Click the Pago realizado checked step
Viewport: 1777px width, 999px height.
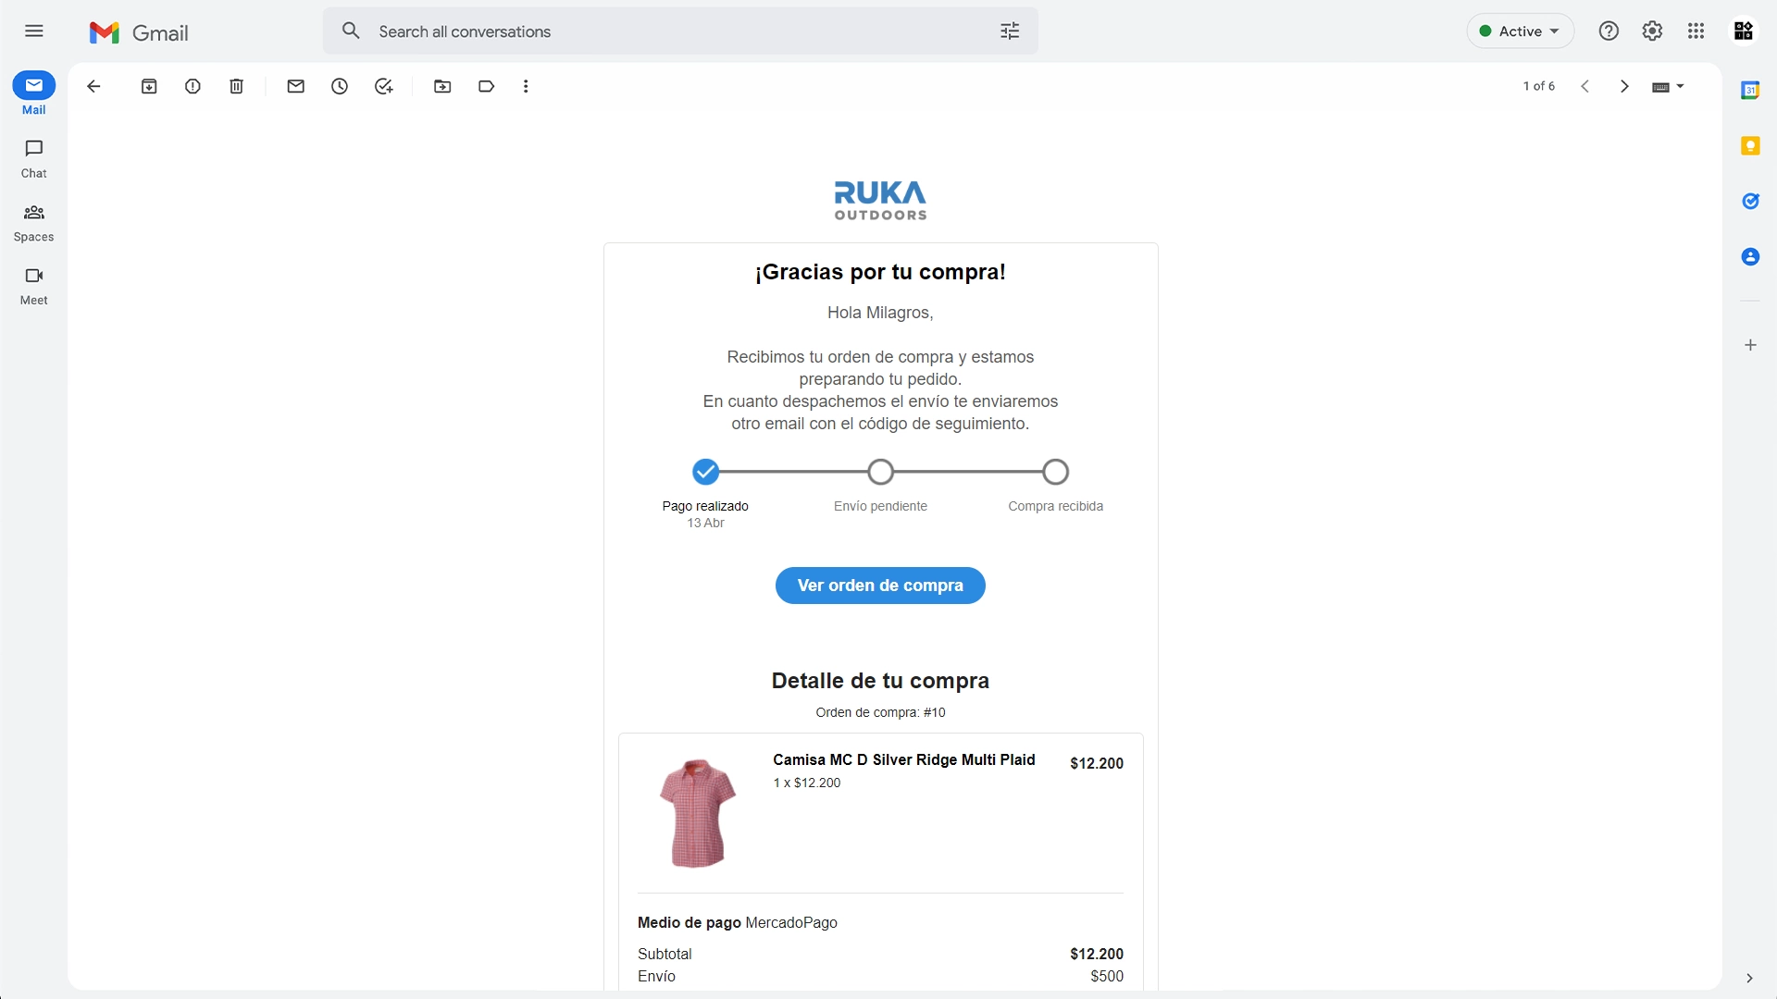pos(705,473)
